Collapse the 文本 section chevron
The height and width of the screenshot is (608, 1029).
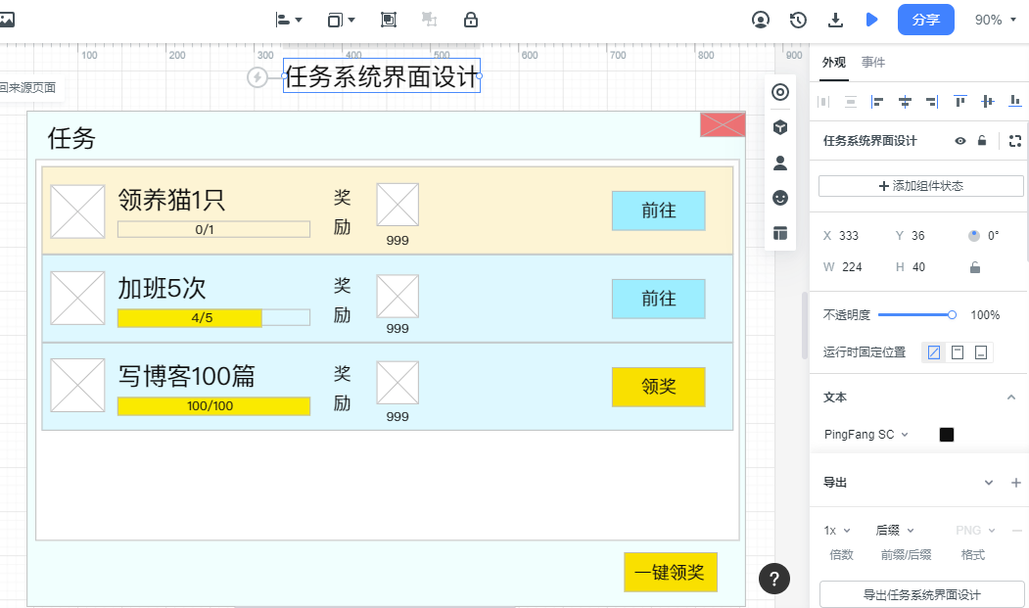tap(1011, 398)
